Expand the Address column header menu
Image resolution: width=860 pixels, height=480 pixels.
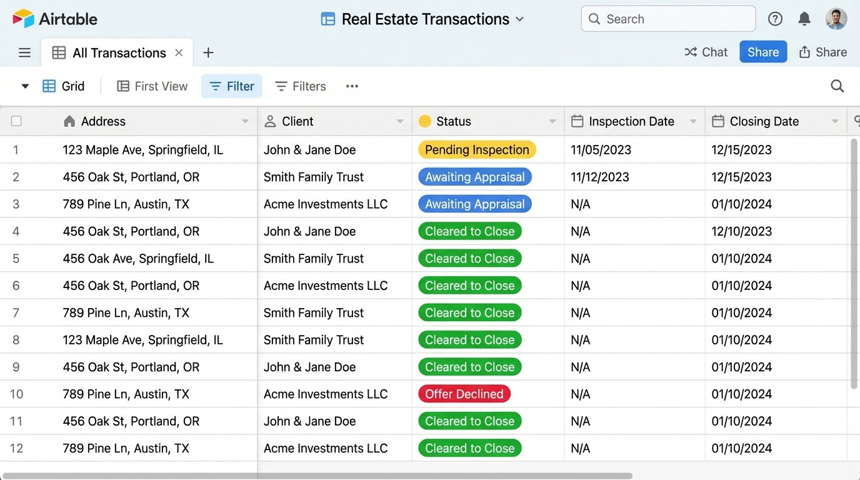point(246,121)
